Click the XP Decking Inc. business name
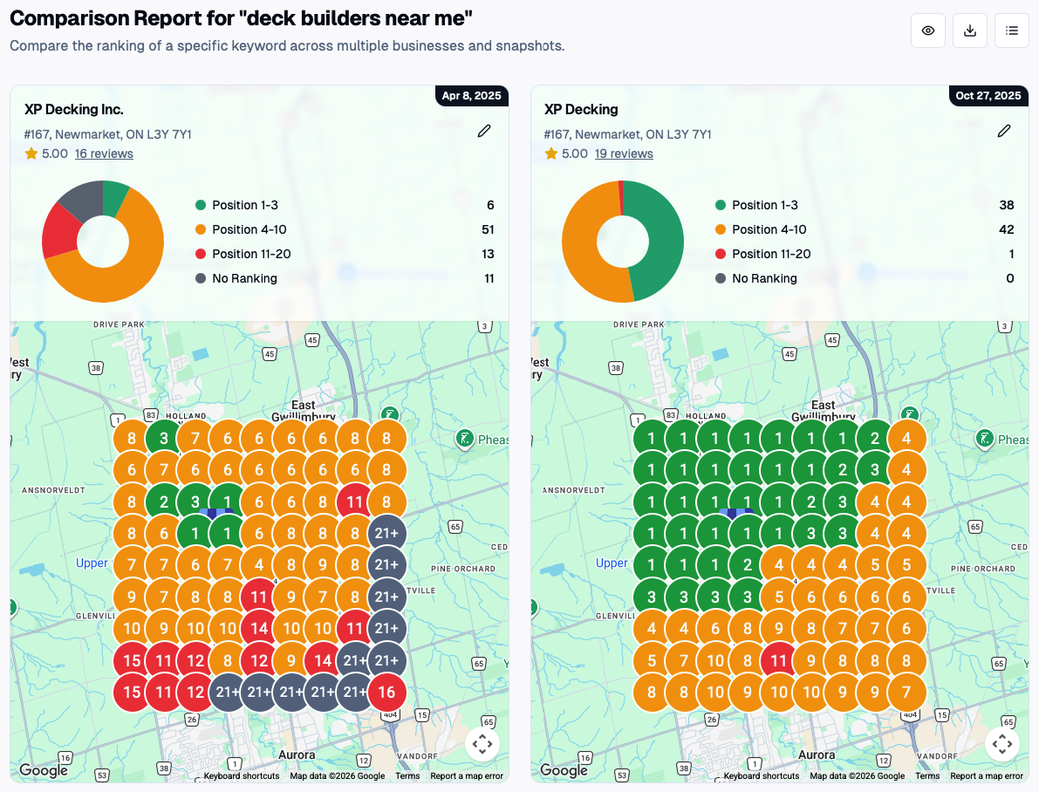This screenshot has width=1039, height=792. (74, 109)
